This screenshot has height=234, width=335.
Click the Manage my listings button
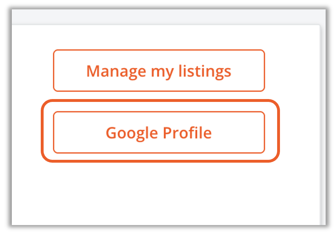coord(159,71)
